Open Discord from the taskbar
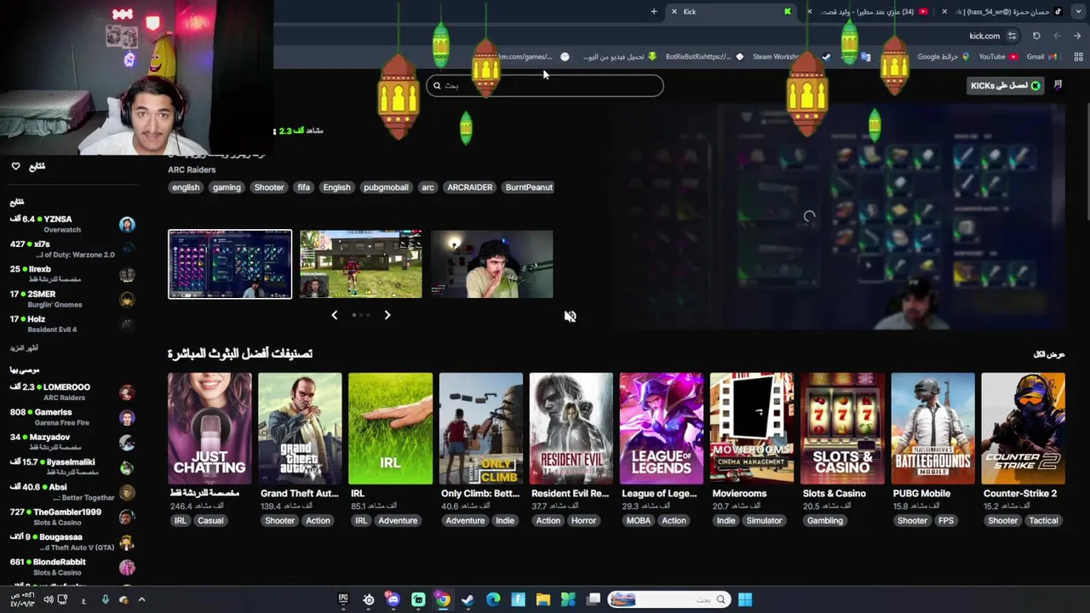This screenshot has width=1090, height=613. point(393,599)
